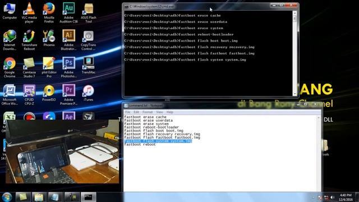Open ASUS Flash Tool shortcut

point(89,13)
